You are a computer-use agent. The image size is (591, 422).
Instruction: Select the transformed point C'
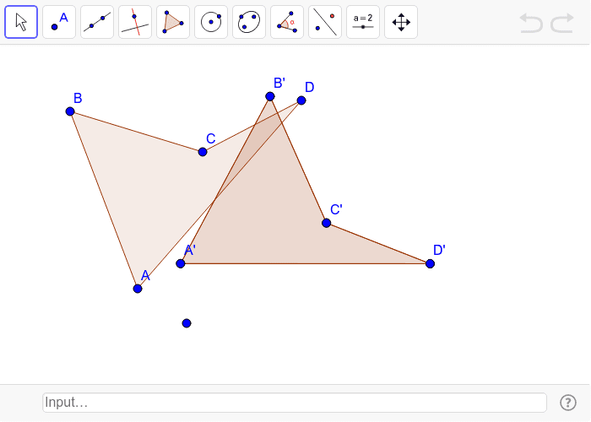pos(327,223)
